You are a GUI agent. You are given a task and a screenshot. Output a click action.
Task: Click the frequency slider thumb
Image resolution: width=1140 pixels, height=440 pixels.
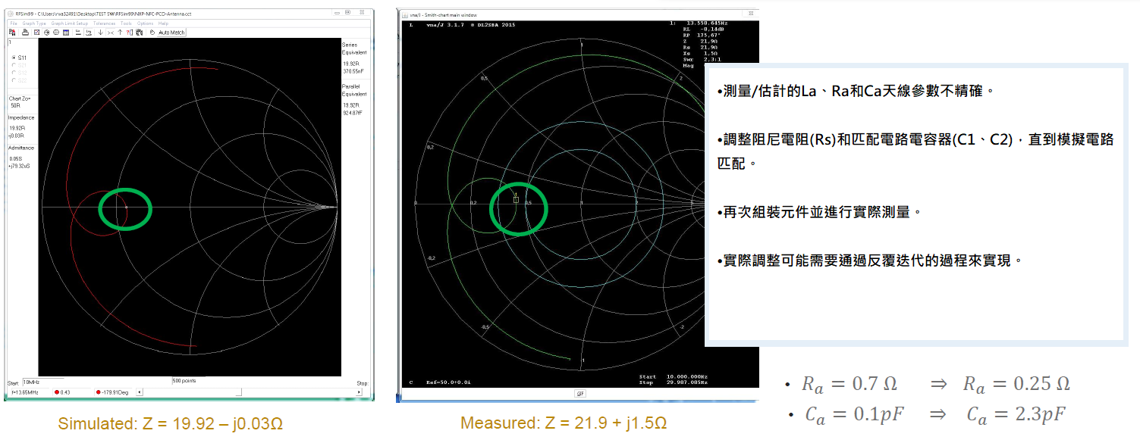point(238,392)
